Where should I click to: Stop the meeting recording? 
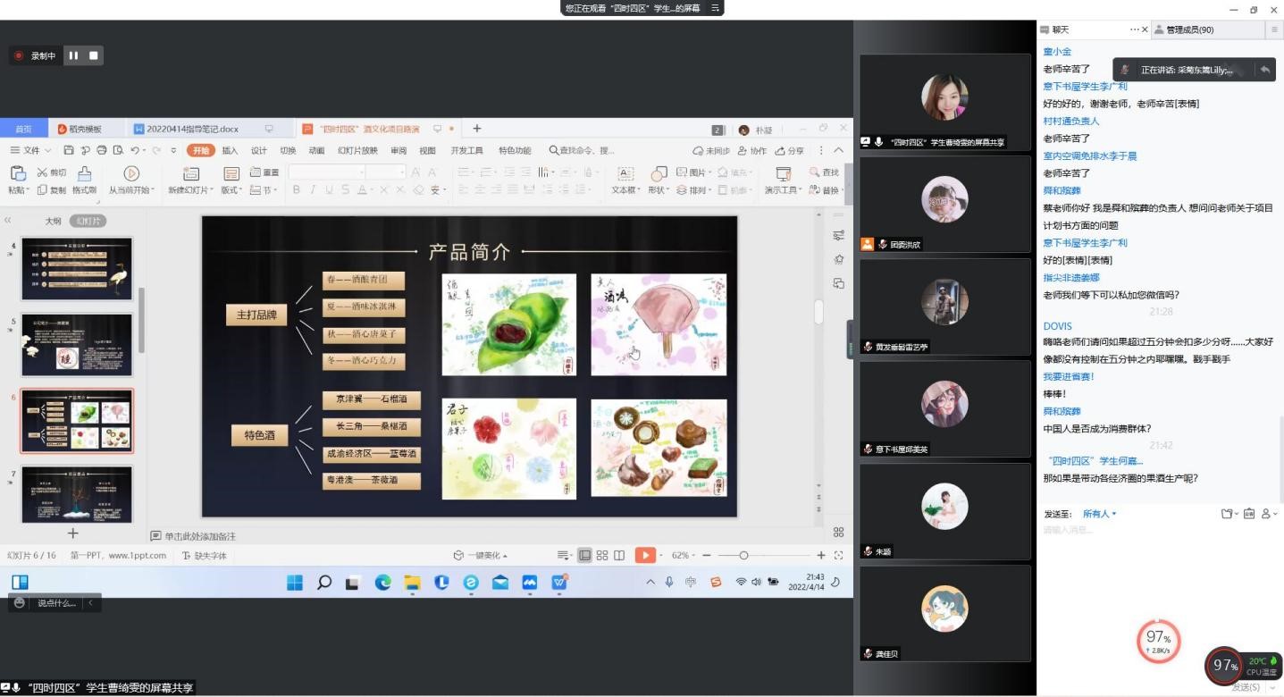93,55
